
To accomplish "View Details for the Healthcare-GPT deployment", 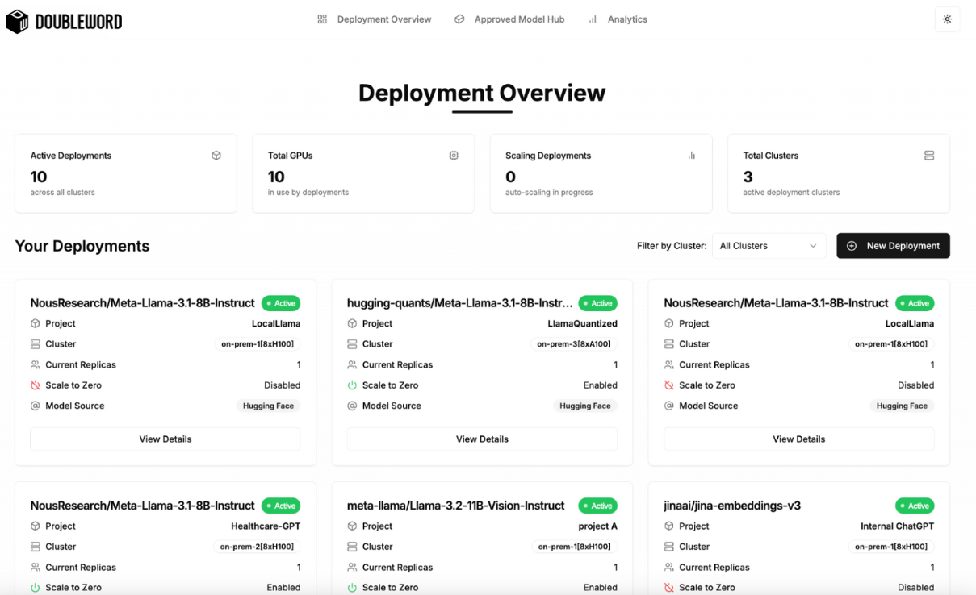I will coord(165,593).
